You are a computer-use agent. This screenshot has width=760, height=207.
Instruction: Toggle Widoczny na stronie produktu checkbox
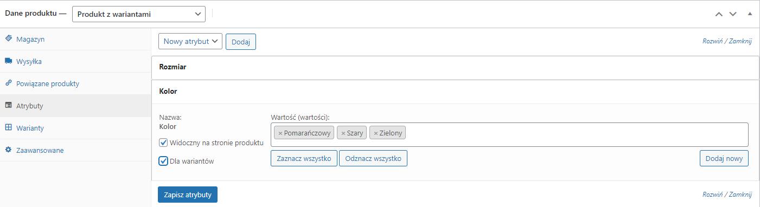point(163,143)
